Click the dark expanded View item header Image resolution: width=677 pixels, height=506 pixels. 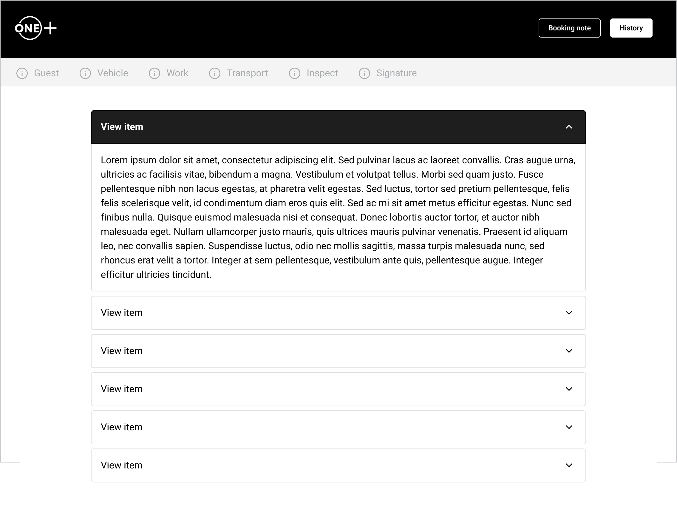point(306,127)
